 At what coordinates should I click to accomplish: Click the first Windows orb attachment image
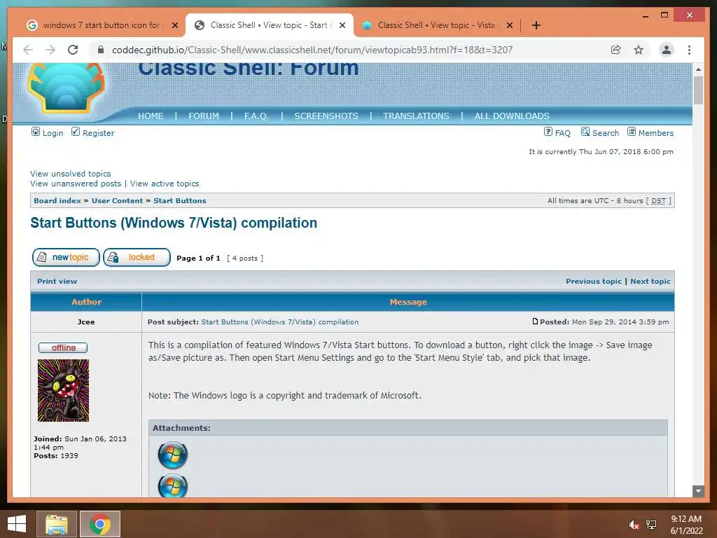click(172, 455)
